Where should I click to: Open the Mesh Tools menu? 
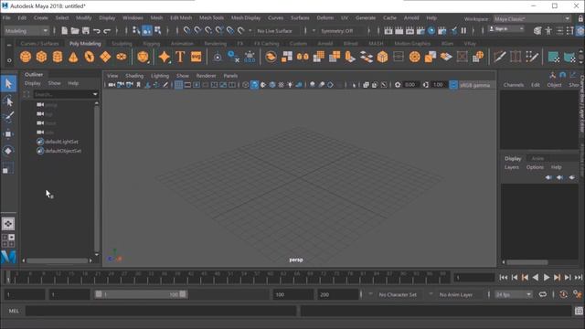tap(211, 18)
